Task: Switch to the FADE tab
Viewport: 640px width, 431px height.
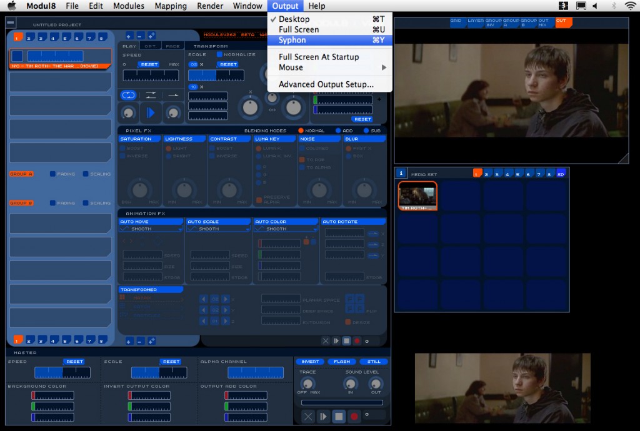Action: click(x=172, y=46)
